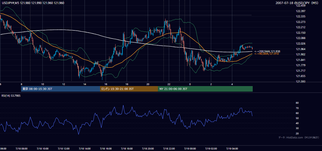The image size is (322, 151).
Task: Click hour label 14 under the price chart
Action: click(85, 84)
